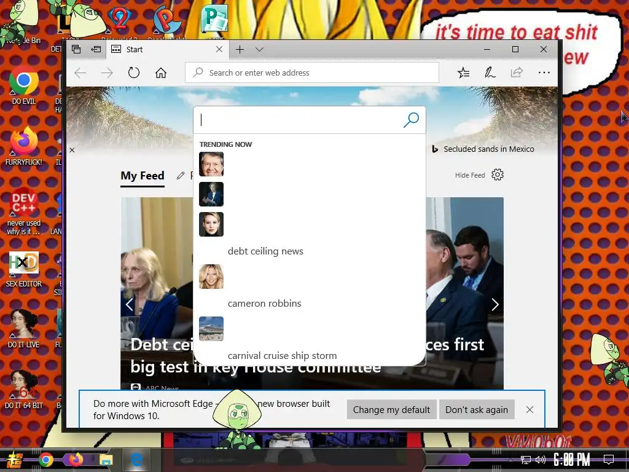629x472 pixels.
Task: Go to the Edge home page
Action: click(161, 73)
